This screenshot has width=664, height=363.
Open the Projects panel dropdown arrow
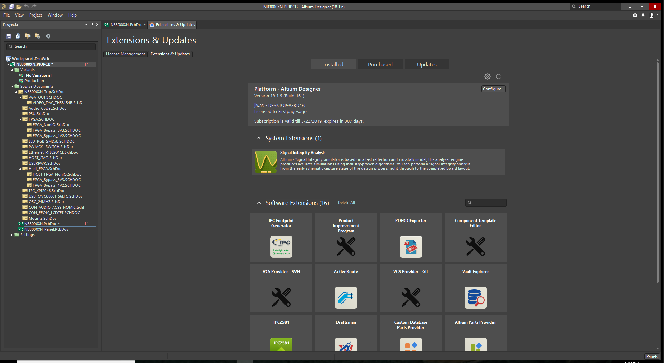(86, 24)
